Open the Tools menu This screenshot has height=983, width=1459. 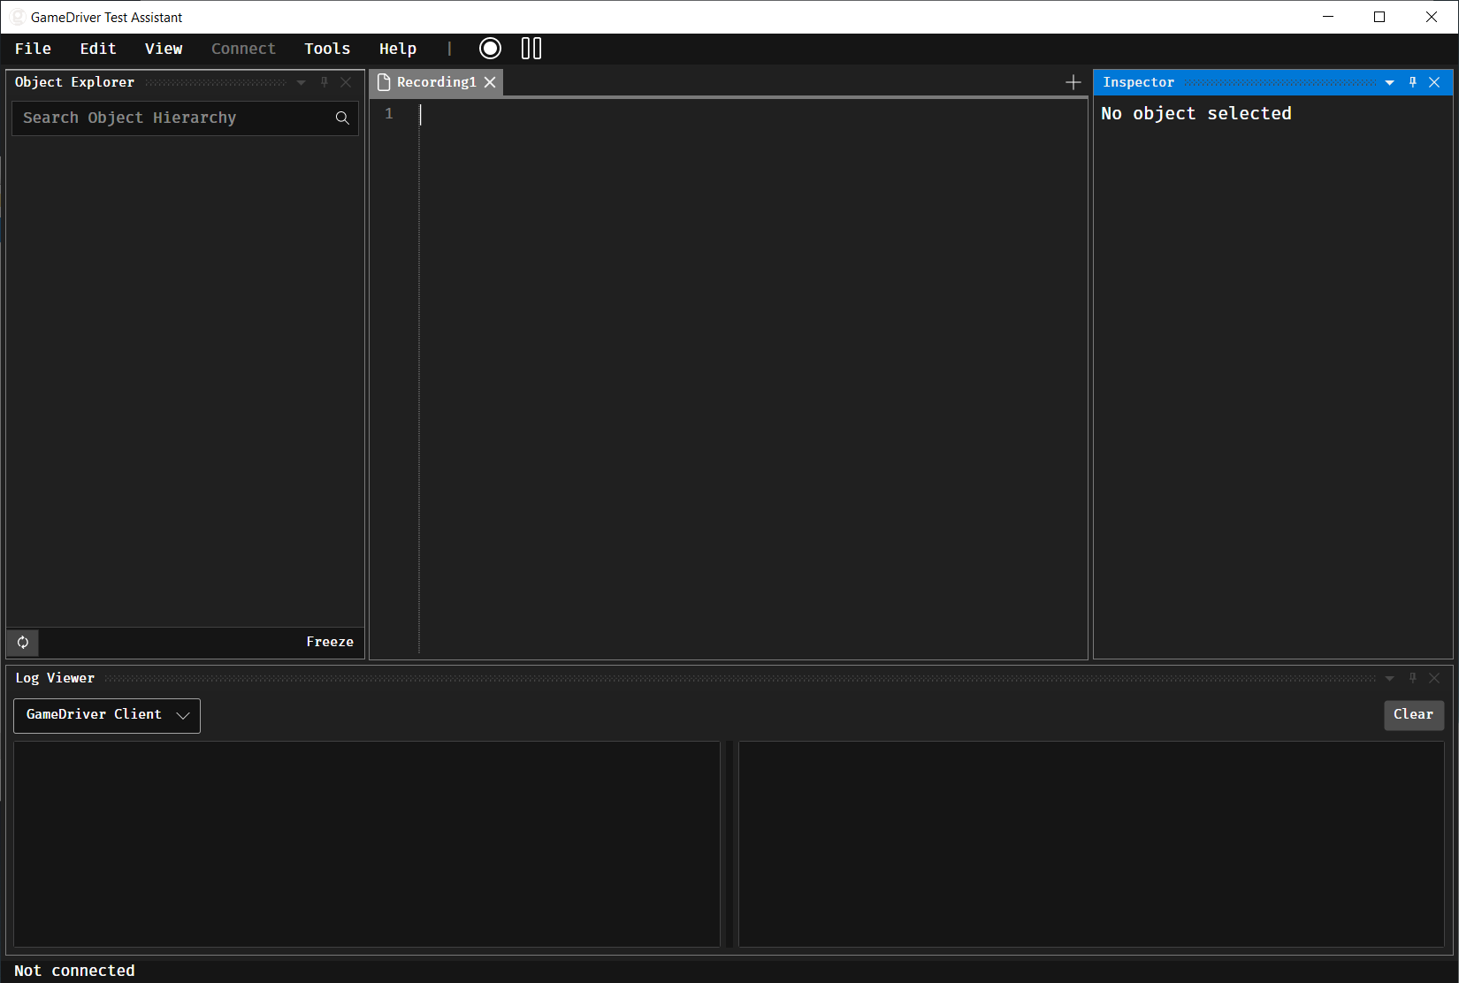click(x=327, y=49)
